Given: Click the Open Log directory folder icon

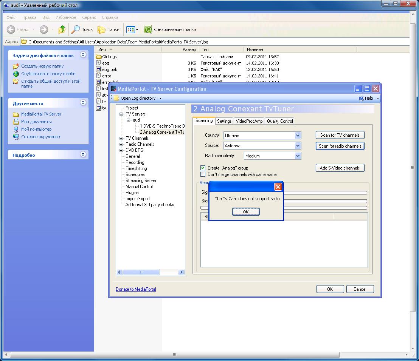Looking at the screenshot, I should click(x=116, y=98).
